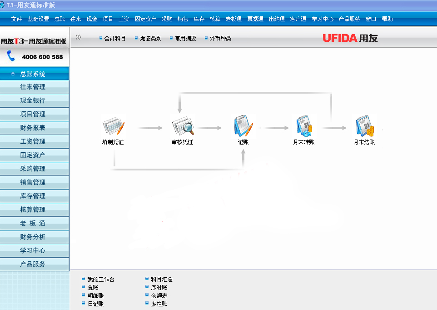The image size is (437, 310).
Task: Click the blue phone icon beside 4006 600 588
Action: pyautogui.click(x=11, y=56)
